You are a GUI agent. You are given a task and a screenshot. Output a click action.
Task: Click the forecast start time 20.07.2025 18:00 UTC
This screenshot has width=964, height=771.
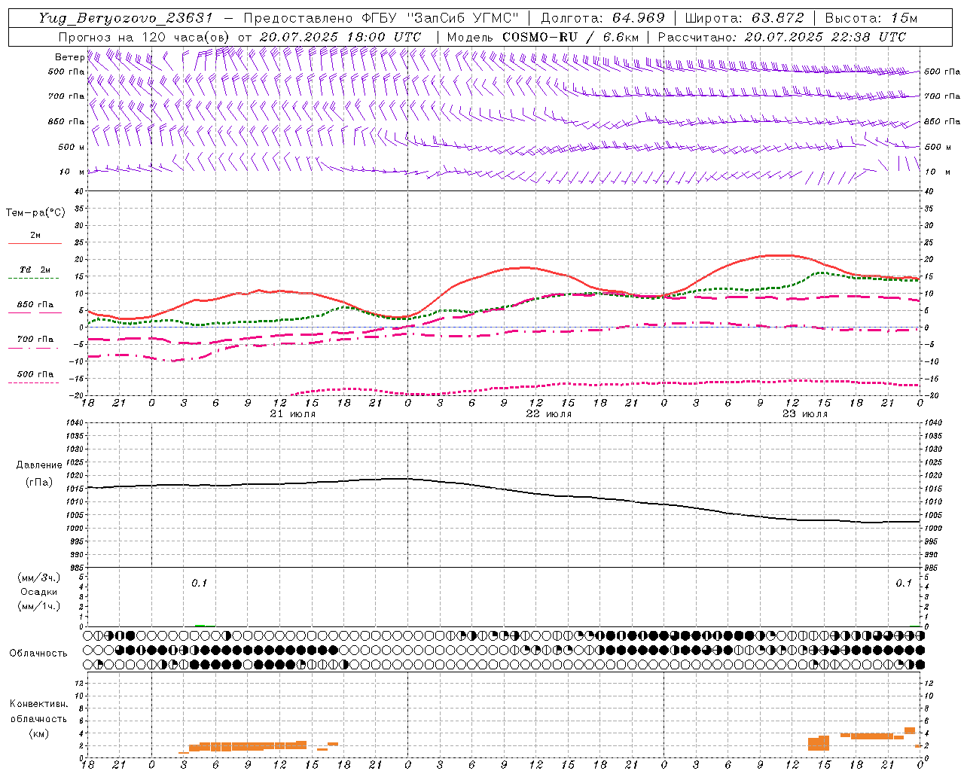tap(340, 37)
